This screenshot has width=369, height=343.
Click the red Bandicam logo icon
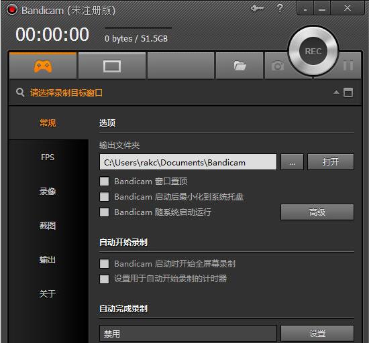(x=12, y=9)
